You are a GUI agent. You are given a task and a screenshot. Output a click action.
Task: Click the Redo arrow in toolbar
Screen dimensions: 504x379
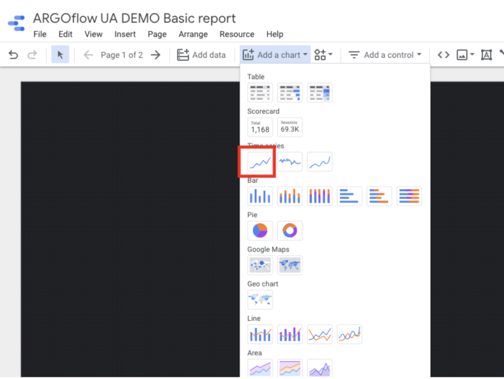32,55
